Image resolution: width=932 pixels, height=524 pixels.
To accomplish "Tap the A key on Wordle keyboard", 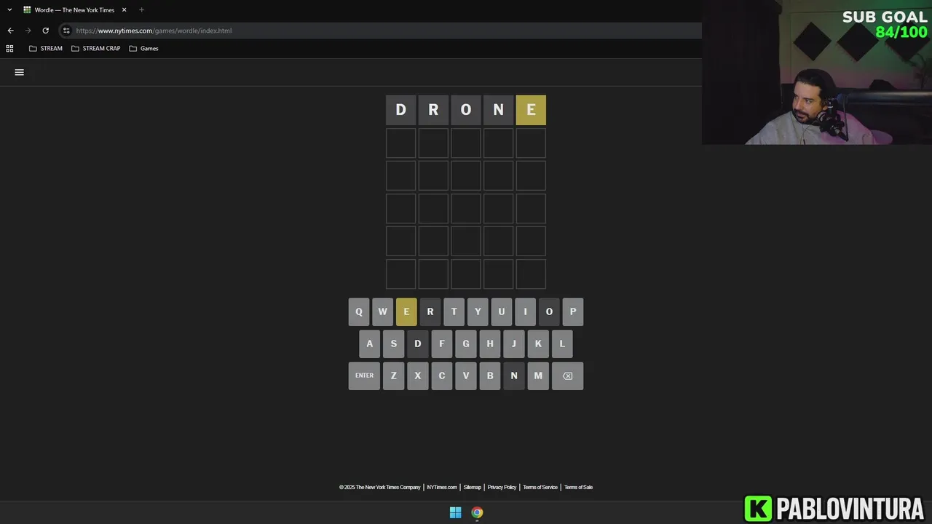I will 369,344.
